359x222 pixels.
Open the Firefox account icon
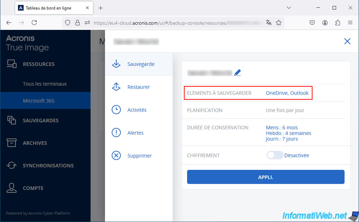pyautogui.click(x=325, y=23)
